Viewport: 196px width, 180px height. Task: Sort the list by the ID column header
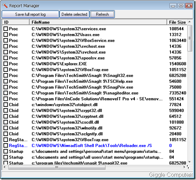tap(16, 22)
